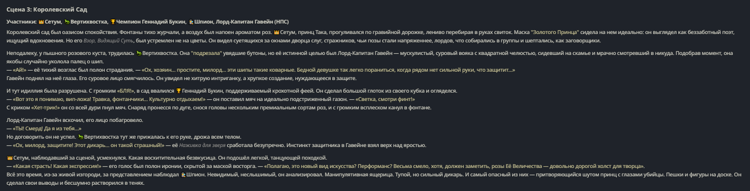The height and width of the screenshot is (191, 750).
Task: Click the highlighted word "подрезала"
Action: [207, 53]
